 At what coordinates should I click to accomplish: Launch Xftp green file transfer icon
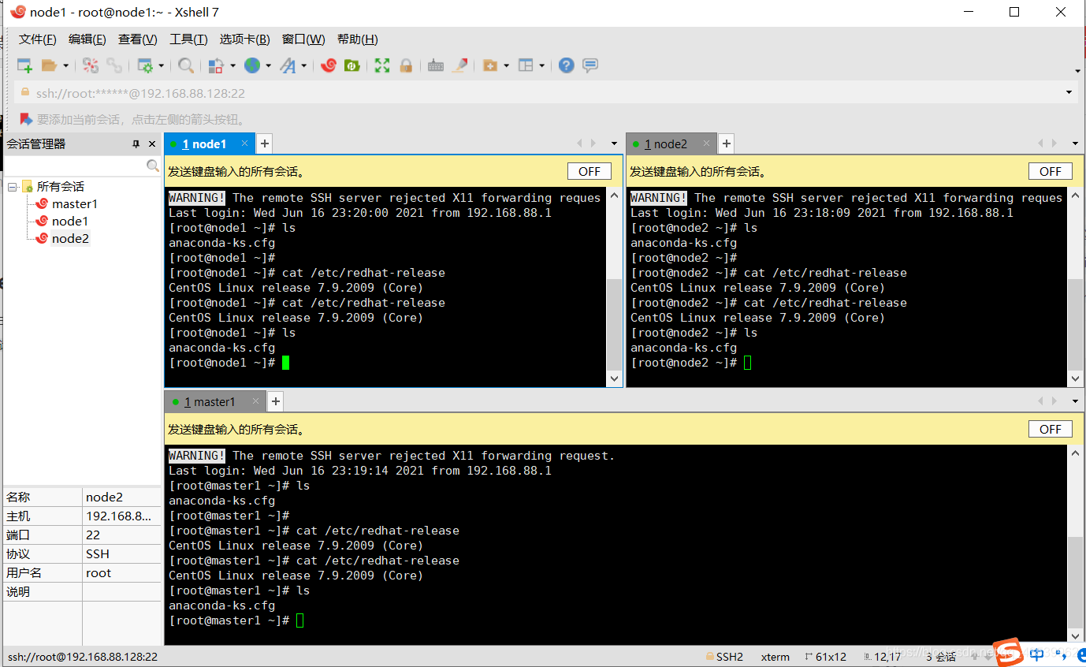coord(351,65)
